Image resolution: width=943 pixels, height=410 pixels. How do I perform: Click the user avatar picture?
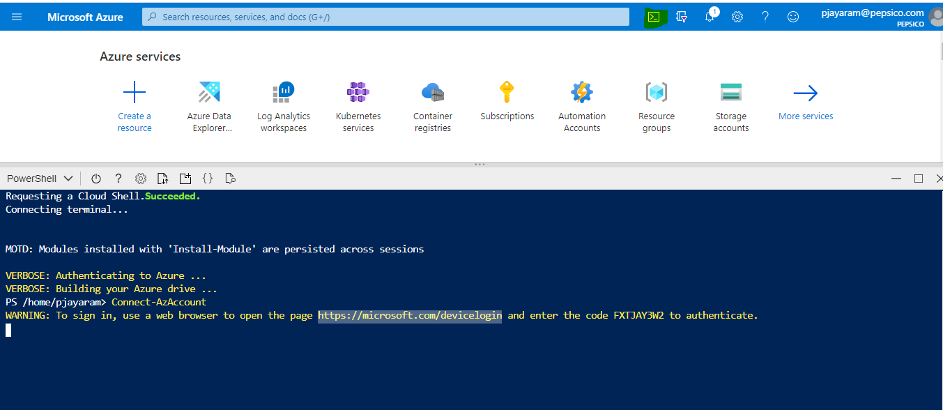[936, 17]
